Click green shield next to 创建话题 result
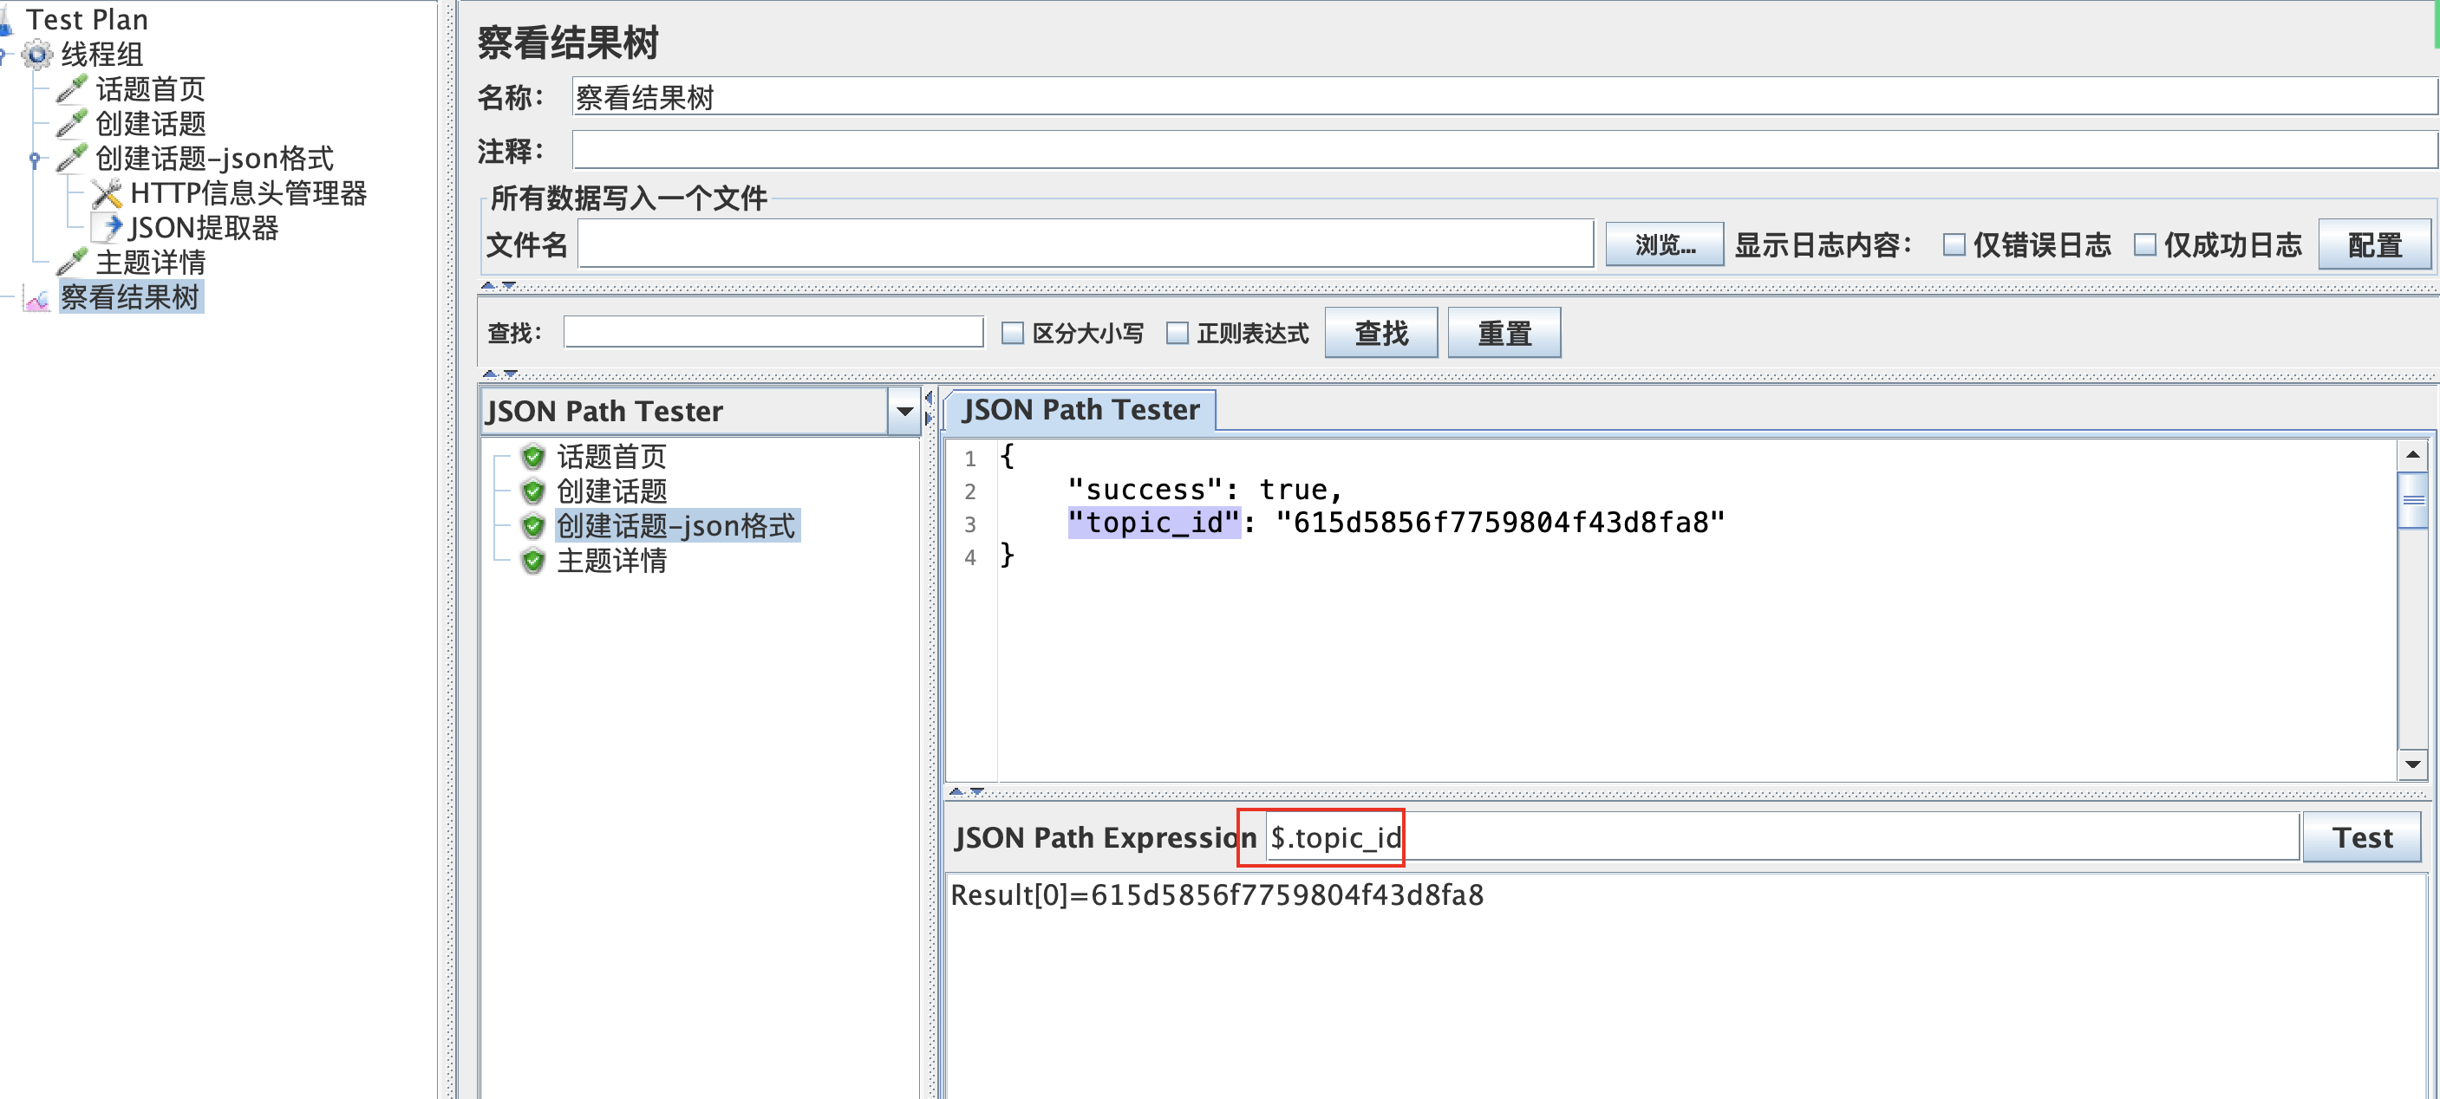The image size is (2440, 1099). tap(533, 491)
